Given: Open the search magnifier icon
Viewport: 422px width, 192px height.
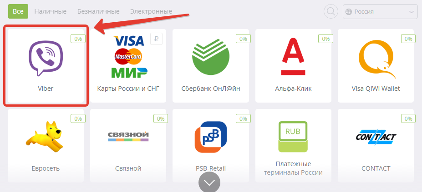Looking at the screenshot, I should tap(331, 11).
